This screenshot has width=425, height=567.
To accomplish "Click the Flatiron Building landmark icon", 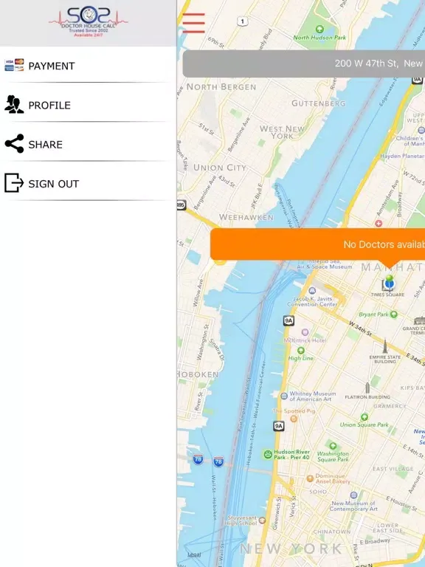I will pyautogui.click(x=367, y=388).
